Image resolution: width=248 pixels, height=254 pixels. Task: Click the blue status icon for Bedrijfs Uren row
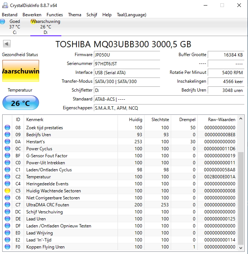(7, 135)
